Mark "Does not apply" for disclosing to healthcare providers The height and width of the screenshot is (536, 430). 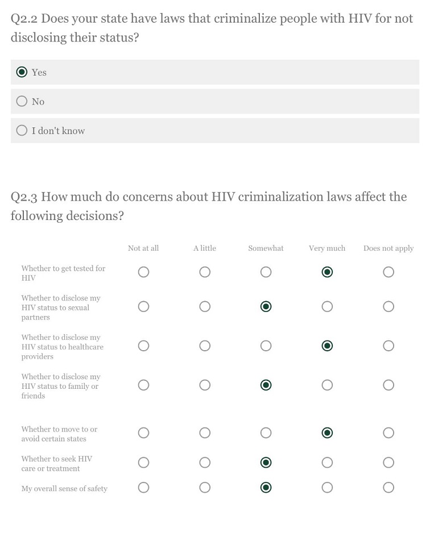click(x=388, y=346)
